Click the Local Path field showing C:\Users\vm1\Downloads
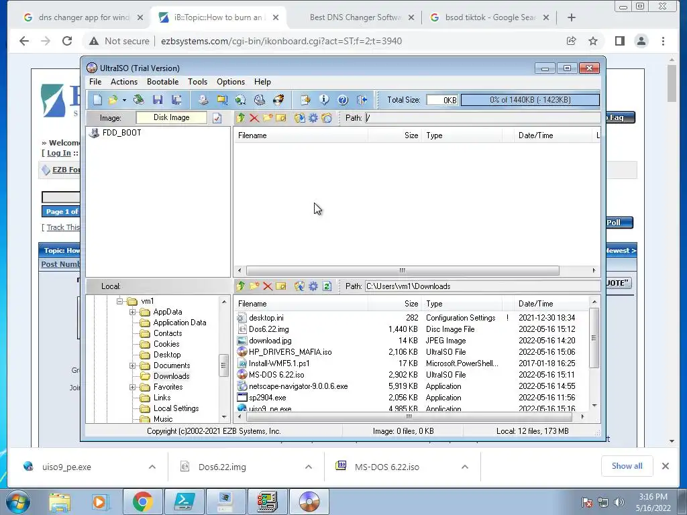The height and width of the screenshot is (515, 687). tap(483, 286)
